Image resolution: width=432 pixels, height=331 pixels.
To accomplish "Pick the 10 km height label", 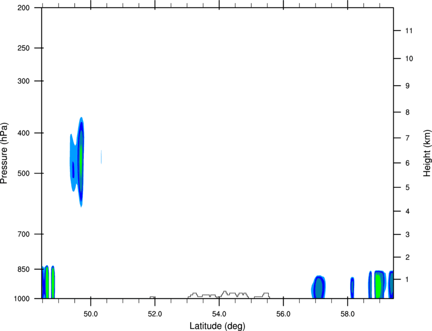I will [x=409, y=59].
